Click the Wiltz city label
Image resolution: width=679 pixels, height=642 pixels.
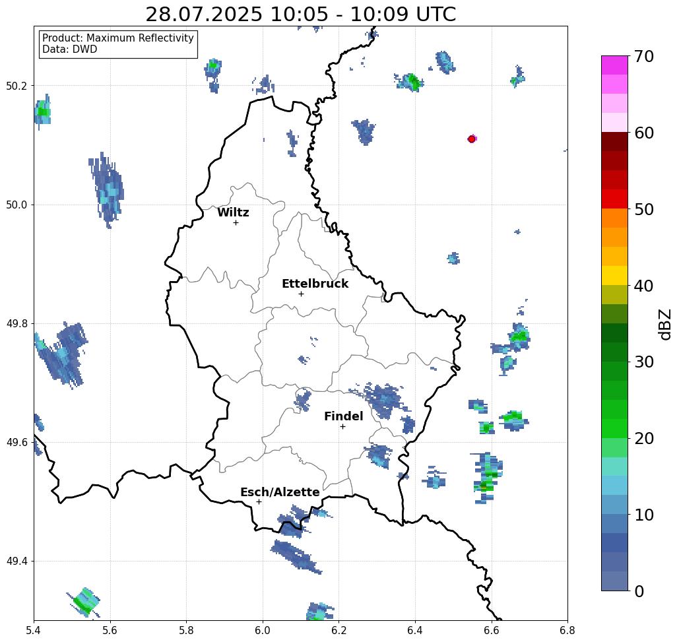(x=233, y=212)
